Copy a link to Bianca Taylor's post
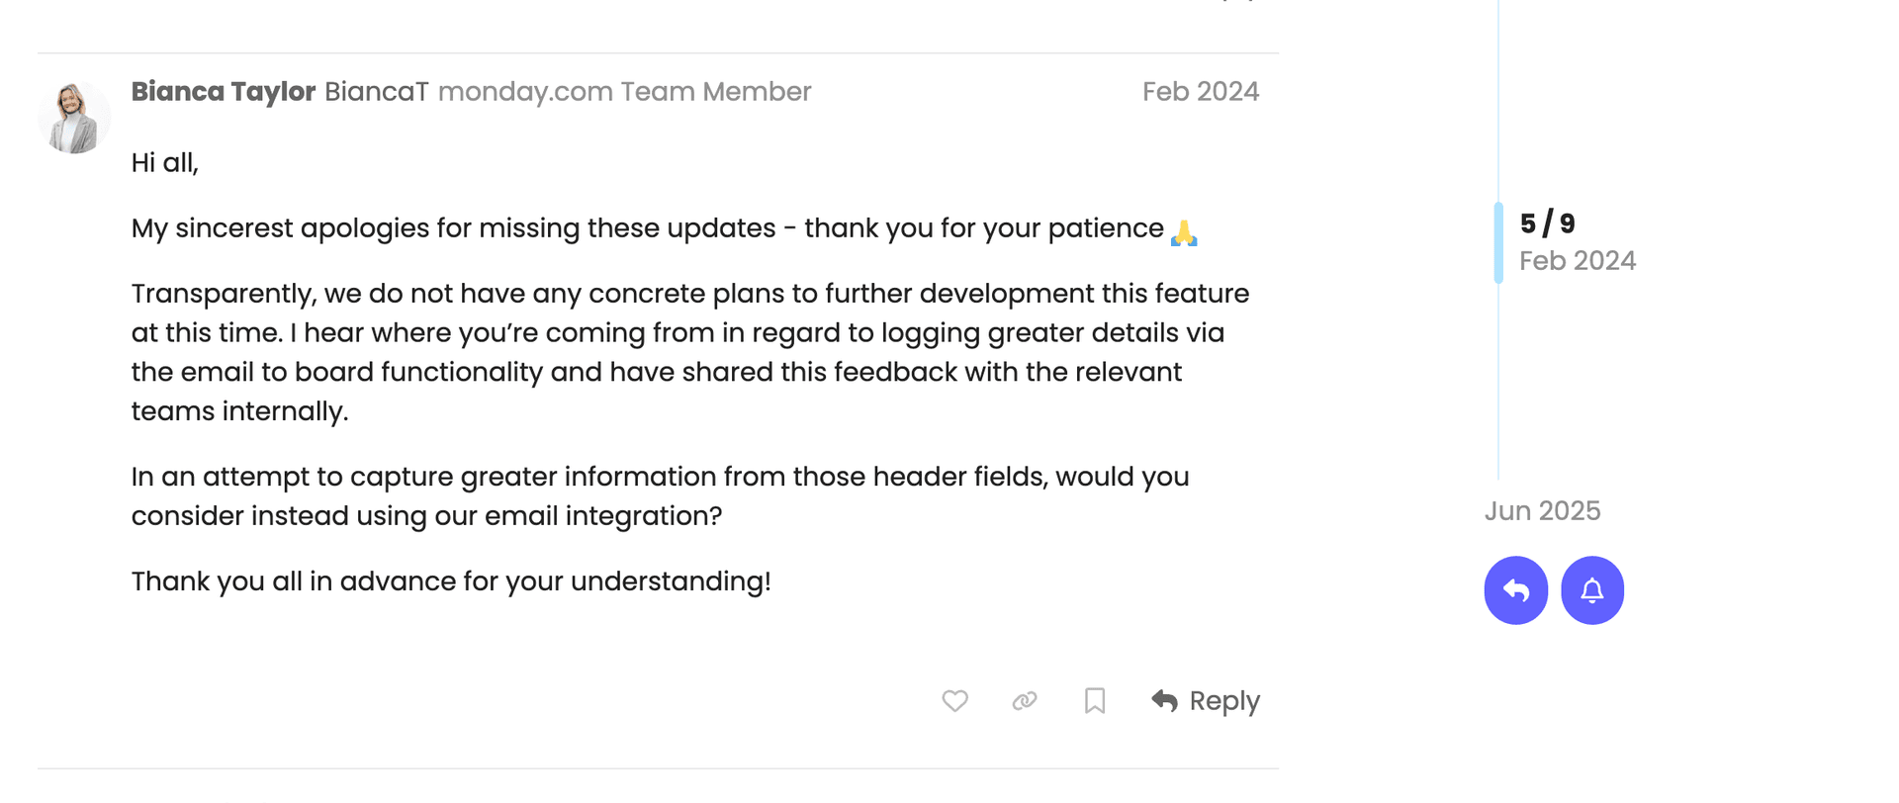 point(1025,700)
